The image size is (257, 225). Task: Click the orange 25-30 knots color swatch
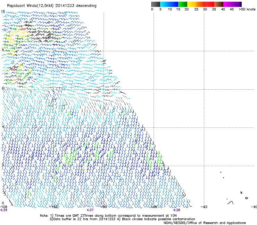coord(201,4)
